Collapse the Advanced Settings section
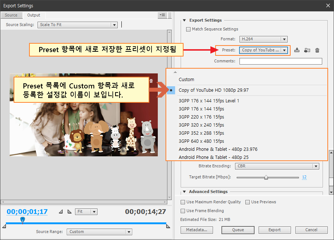The width and height of the screenshot is (334, 240). point(184,192)
